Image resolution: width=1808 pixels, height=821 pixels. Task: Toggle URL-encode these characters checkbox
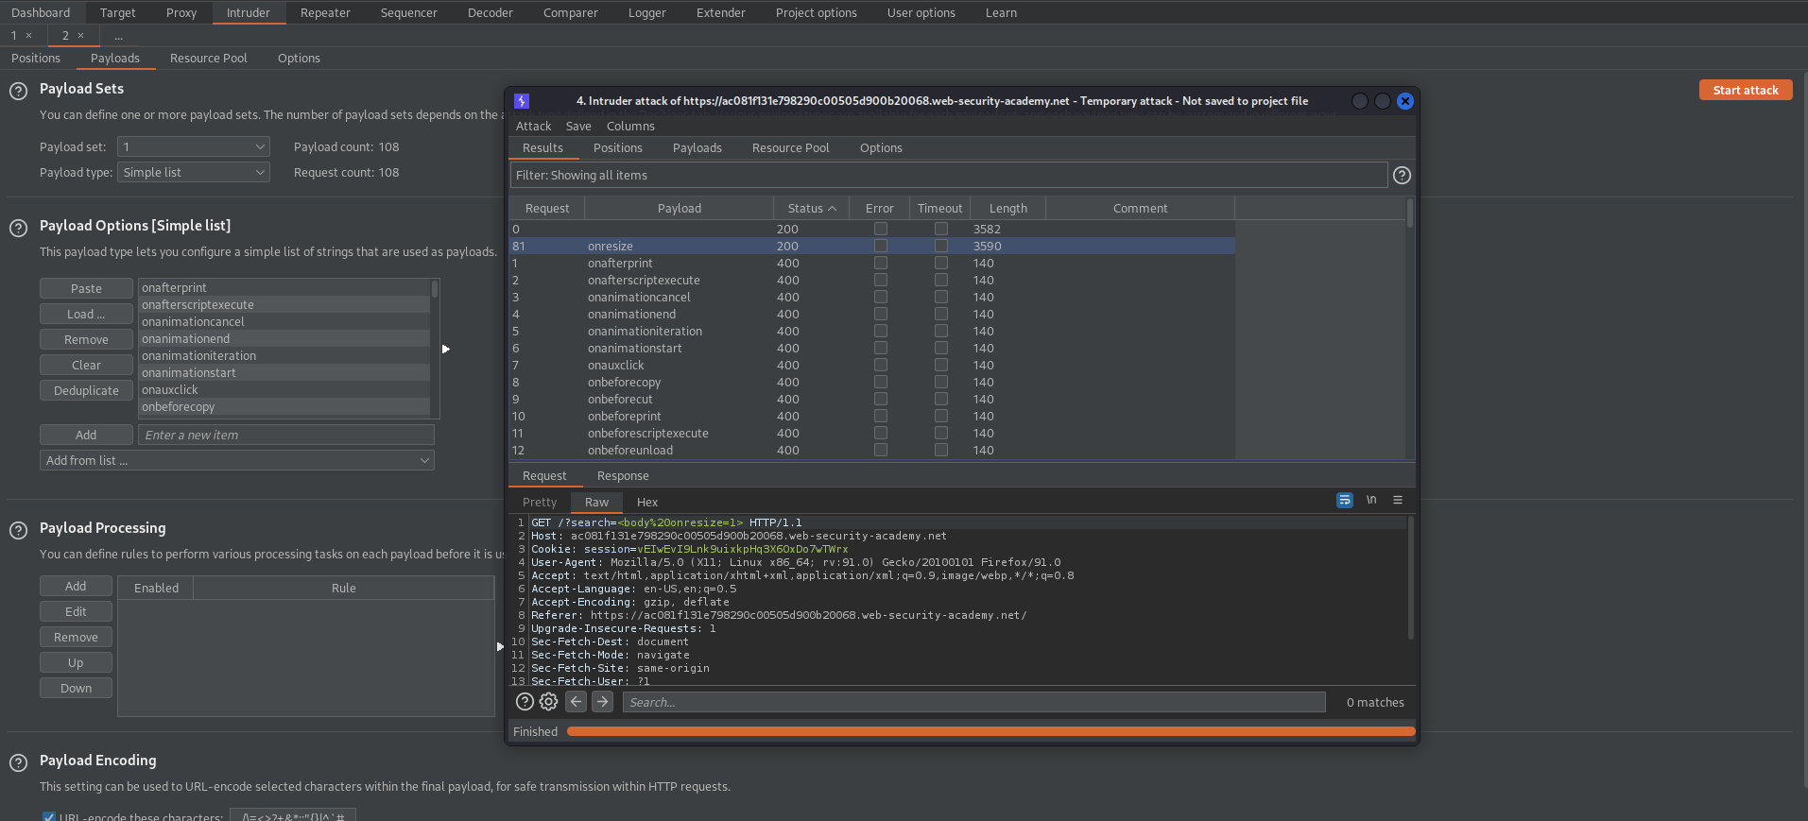point(49,816)
